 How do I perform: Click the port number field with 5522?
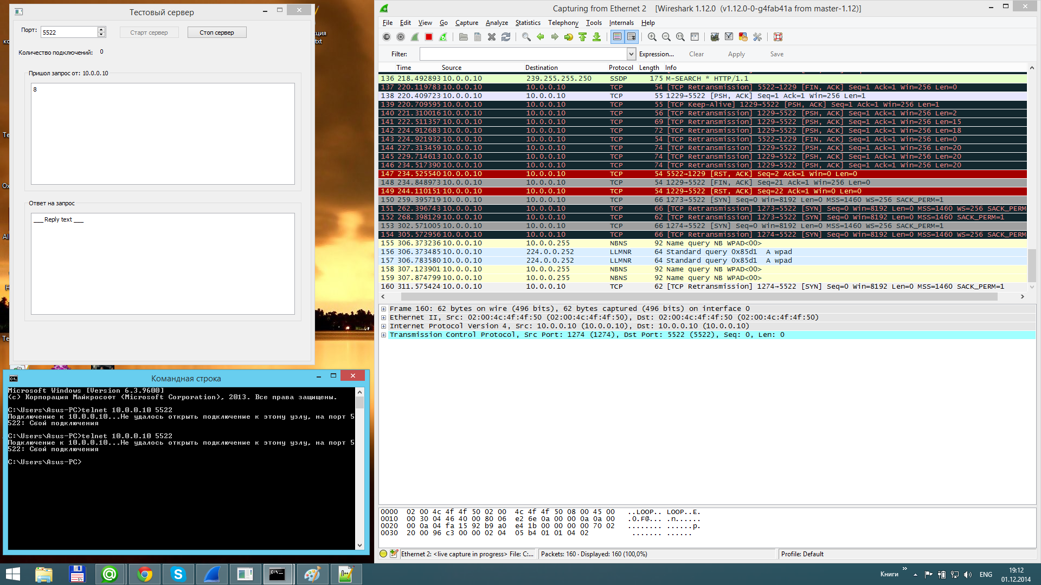(x=69, y=32)
